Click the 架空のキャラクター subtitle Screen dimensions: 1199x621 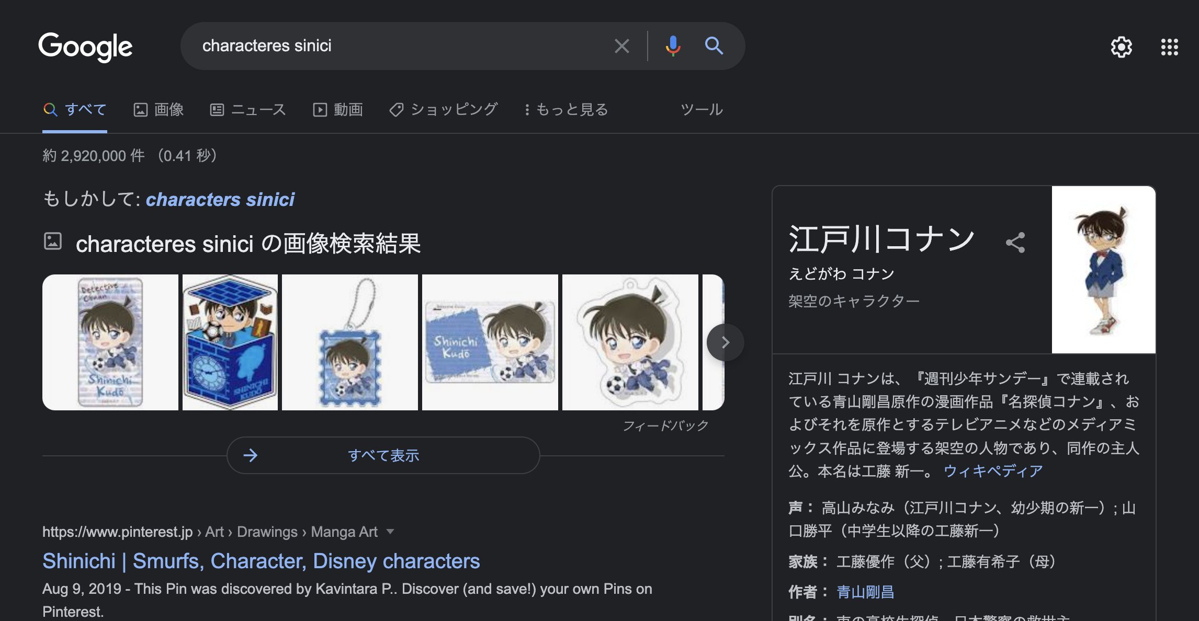point(854,301)
